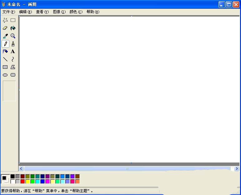
Task: Select the rectangular Select tool
Action: pyautogui.click(x=13, y=20)
